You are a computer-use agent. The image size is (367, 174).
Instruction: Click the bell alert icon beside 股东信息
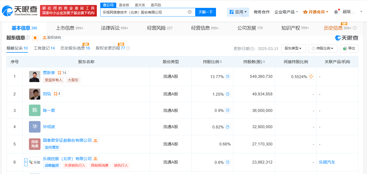pos(35,38)
